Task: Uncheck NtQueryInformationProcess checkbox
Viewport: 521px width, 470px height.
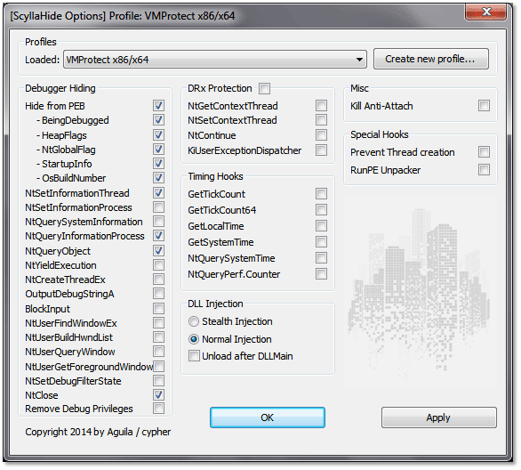Action: [x=158, y=236]
